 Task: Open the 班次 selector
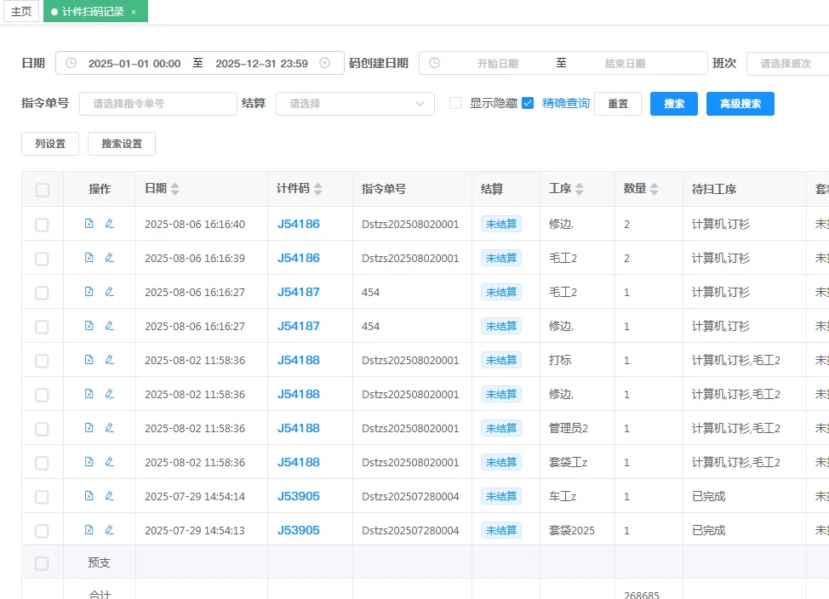pyautogui.click(x=788, y=64)
